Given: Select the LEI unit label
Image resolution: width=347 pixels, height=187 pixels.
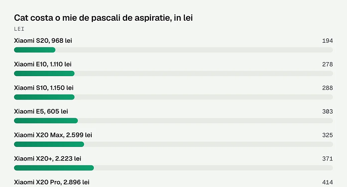Looking at the screenshot, I should [x=19, y=29].
